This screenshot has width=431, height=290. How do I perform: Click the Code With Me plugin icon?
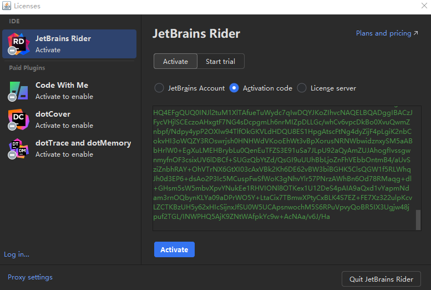(x=18, y=91)
